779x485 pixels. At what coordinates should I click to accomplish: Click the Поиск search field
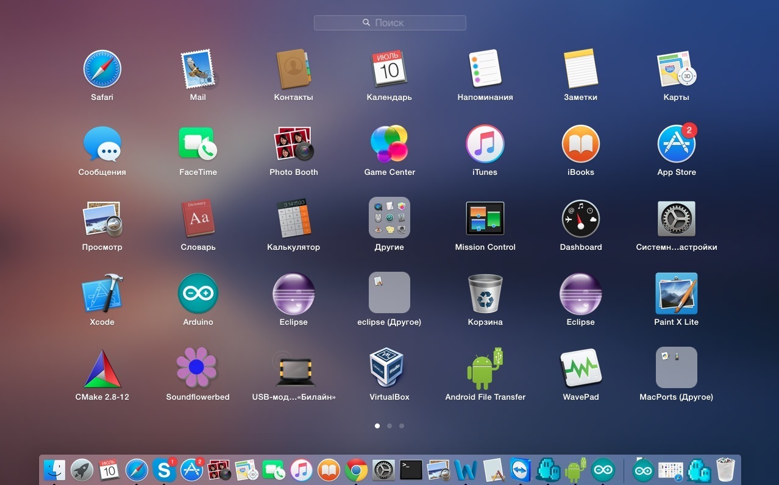[x=389, y=23]
